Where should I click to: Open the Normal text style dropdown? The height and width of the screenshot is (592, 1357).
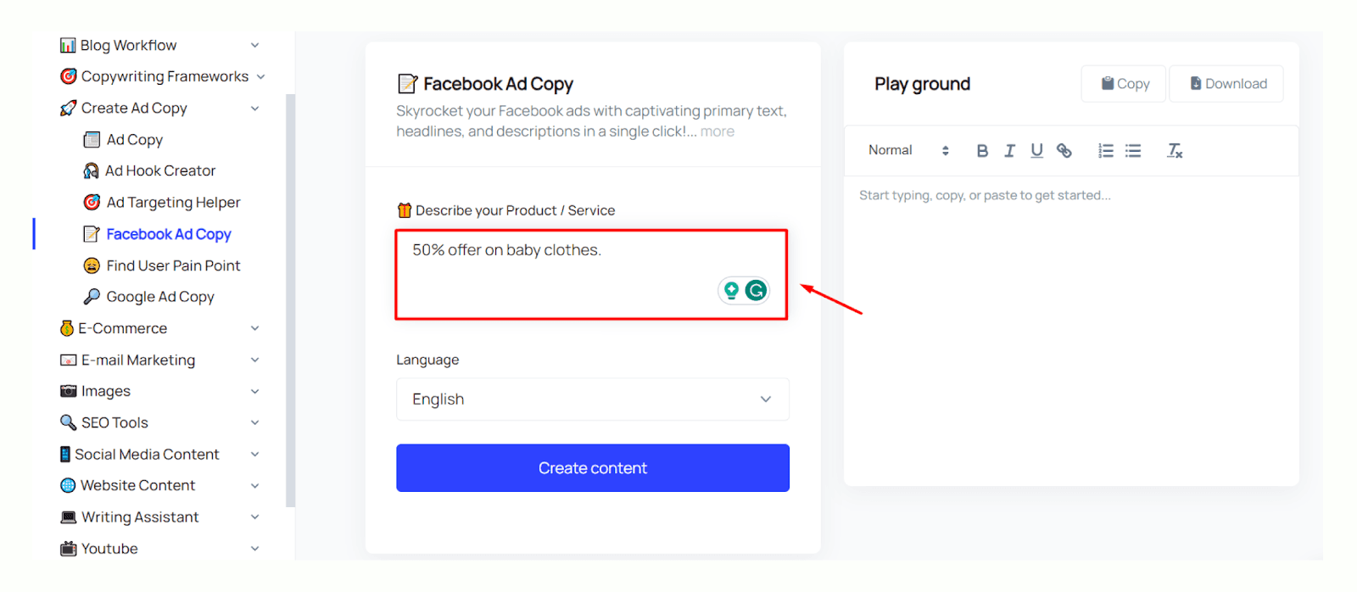(x=907, y=150)
